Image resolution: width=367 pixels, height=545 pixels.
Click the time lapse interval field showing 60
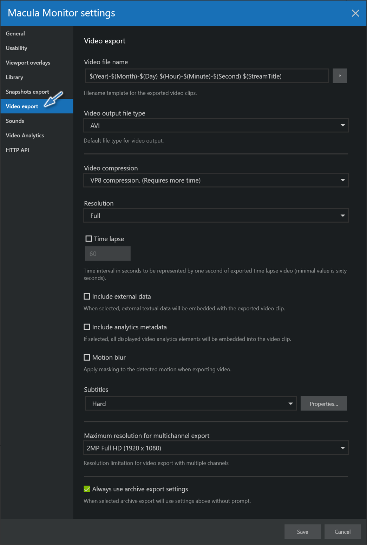108,254
